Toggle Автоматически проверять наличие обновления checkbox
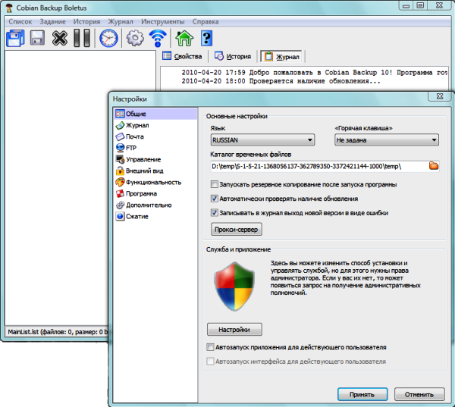 pyautogui.click(x=214, y=199)
